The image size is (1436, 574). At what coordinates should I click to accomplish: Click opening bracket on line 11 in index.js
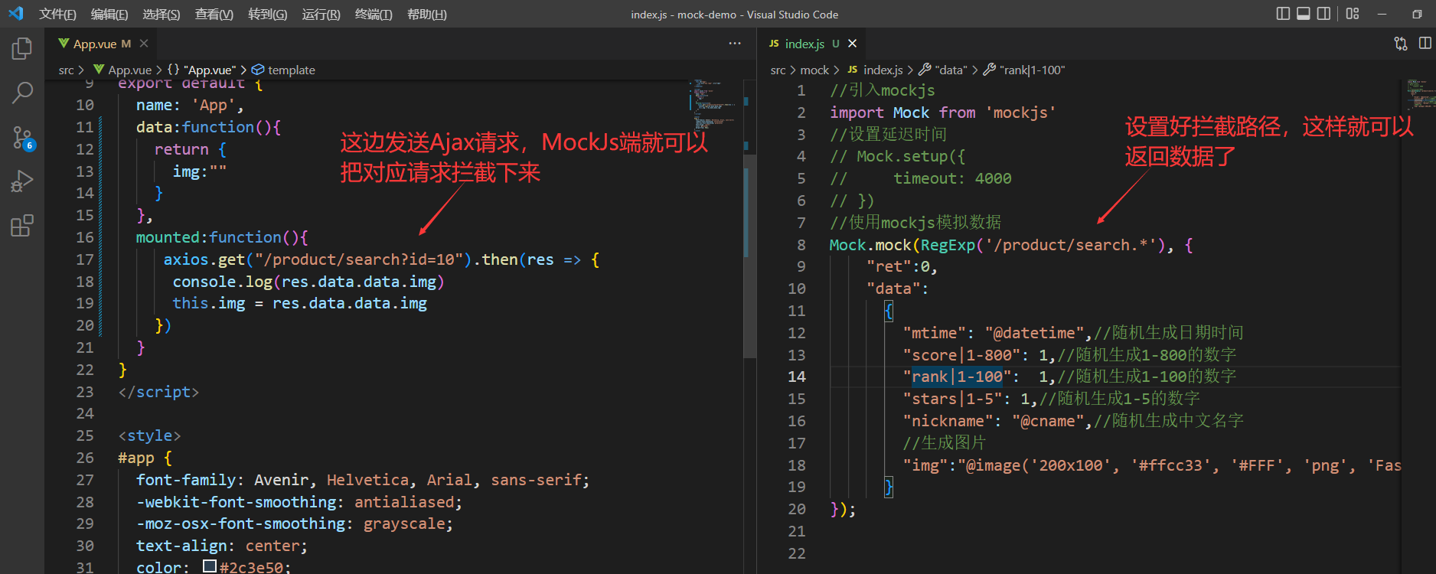click(x=889, y=311)
